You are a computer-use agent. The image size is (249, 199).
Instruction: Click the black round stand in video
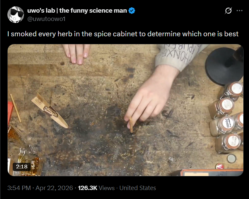coord(224,66)
